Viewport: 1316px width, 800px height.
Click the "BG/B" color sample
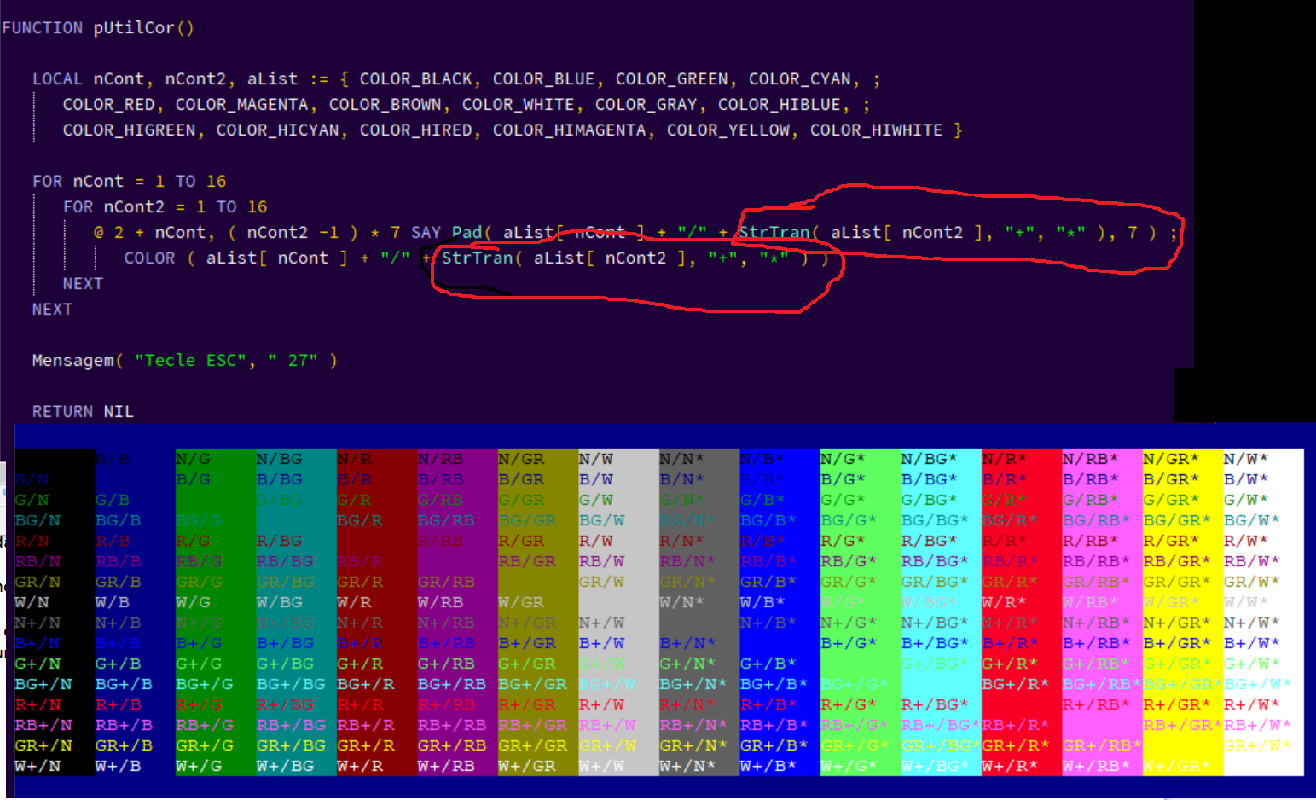119,520
